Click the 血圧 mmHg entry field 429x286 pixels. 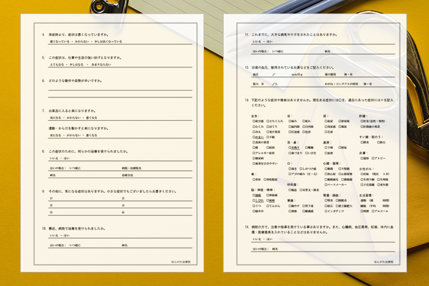point(277,74)
